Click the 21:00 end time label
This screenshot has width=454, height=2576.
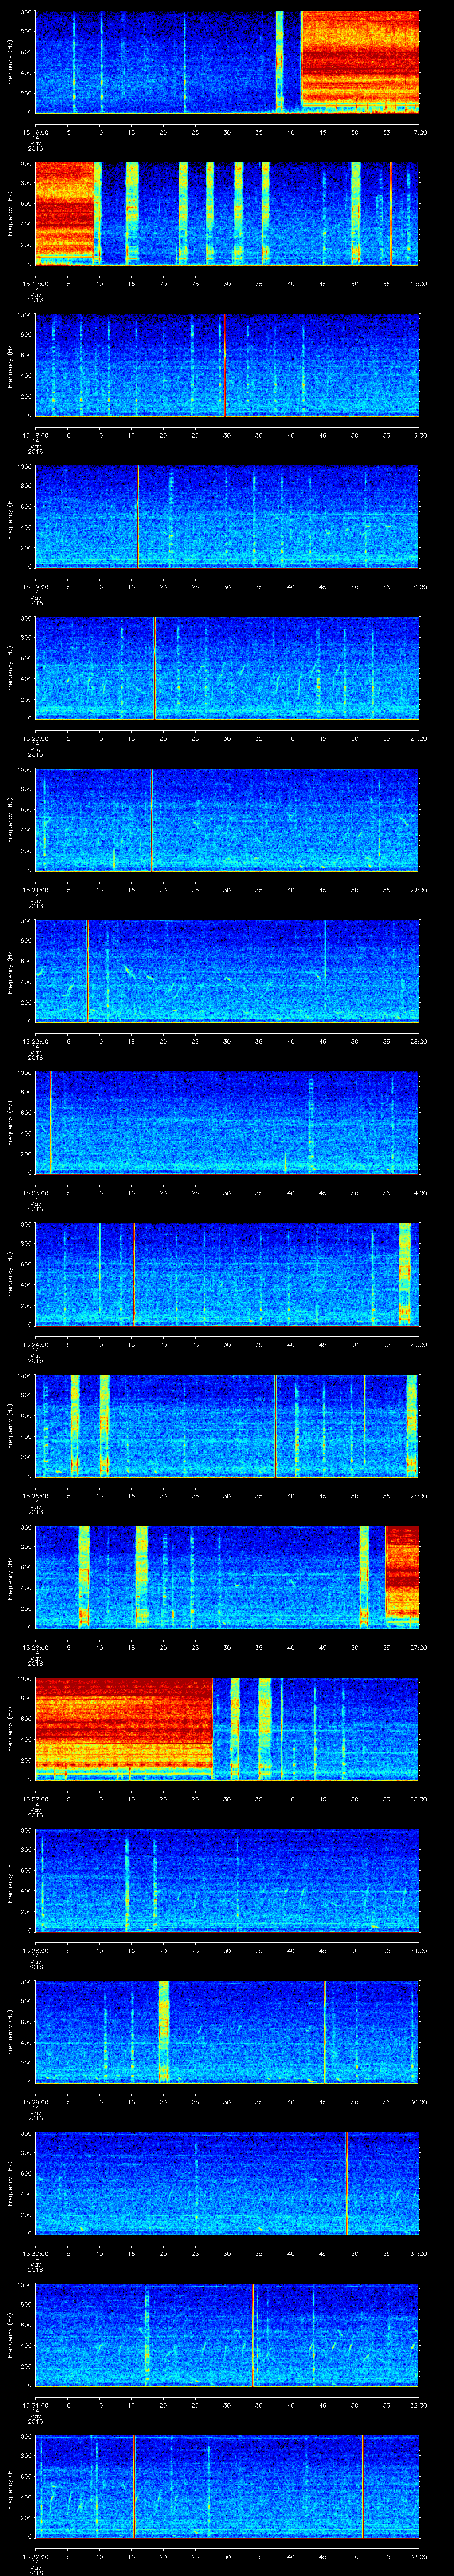point(419,738)
